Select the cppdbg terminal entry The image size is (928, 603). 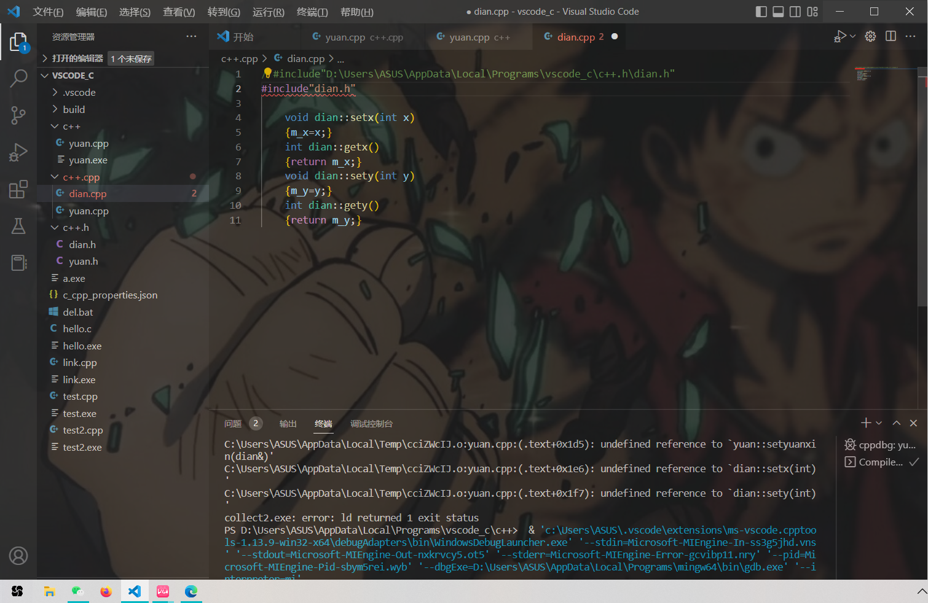(x=881, y=445)
